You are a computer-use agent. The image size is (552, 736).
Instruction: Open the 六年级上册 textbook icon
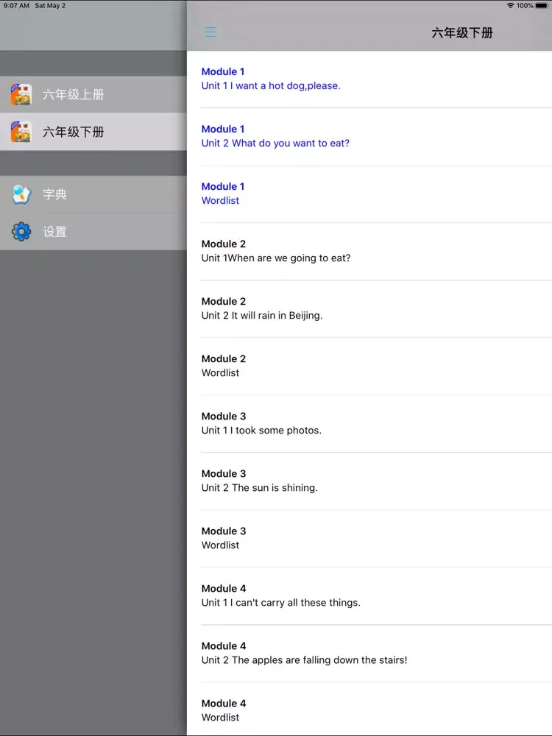click(x=21, y=94)
